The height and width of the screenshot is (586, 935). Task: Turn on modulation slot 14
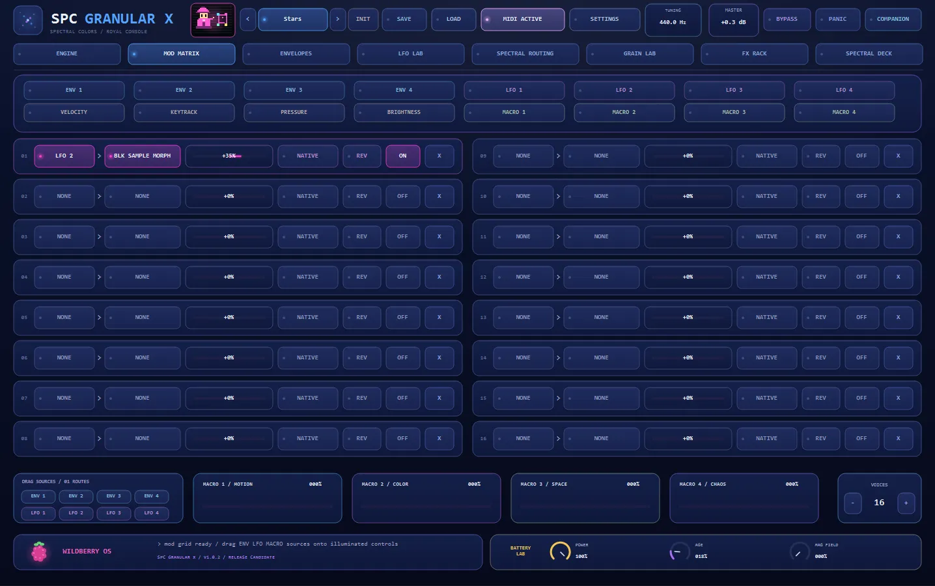click(862, 358)
